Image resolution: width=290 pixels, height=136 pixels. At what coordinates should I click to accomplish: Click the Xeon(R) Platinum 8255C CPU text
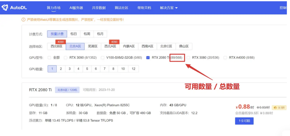tap(112, 105)
